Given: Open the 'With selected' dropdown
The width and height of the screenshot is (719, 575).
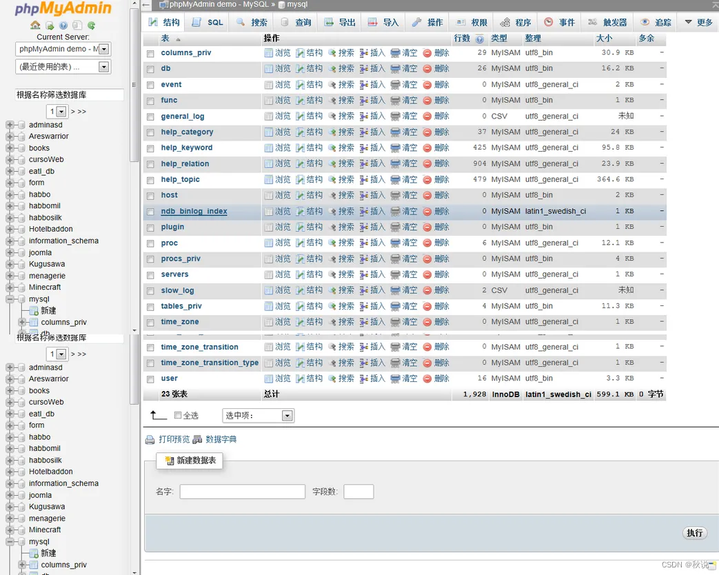Looking at the screenshot, I should coord(258,416).
